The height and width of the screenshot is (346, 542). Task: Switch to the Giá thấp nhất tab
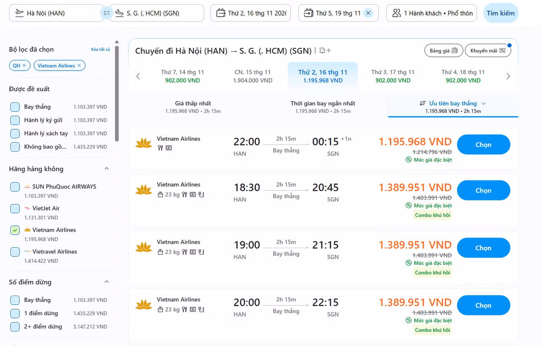[x=193, y=107]
